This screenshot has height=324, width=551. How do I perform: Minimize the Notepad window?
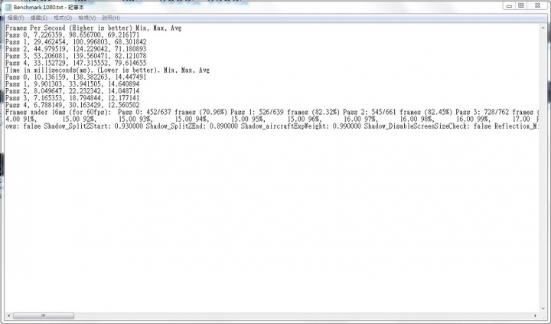point(509,5)
